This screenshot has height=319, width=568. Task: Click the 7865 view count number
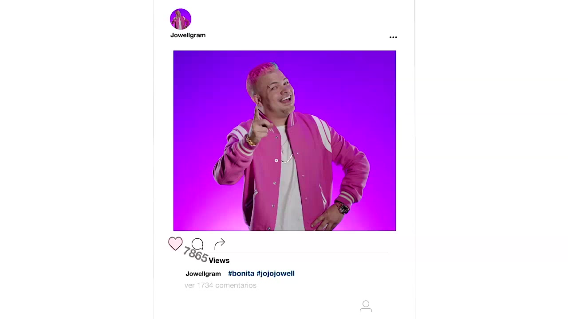click(x=195, y=255)
